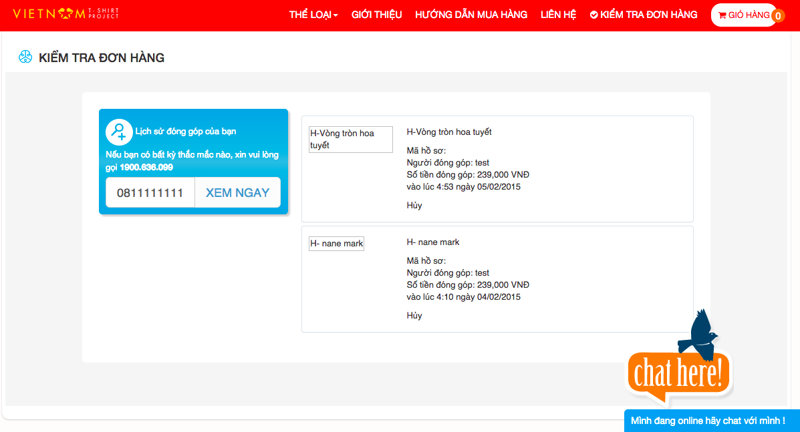Click the Vietnam T-Shirt Project logo
This screenshot has height=432, width=800.
(65, 14)
